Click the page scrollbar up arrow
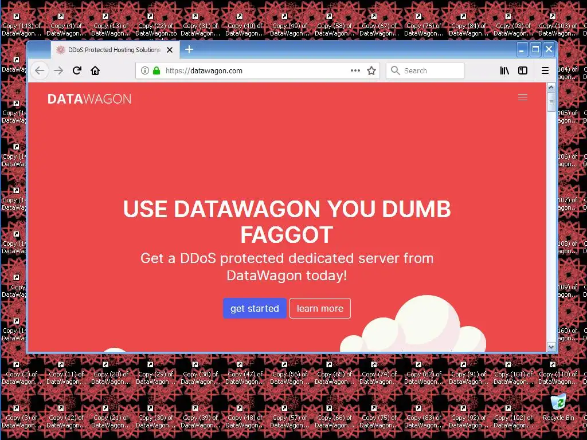This screenshot has width=587, height=440. coord(551,87)
